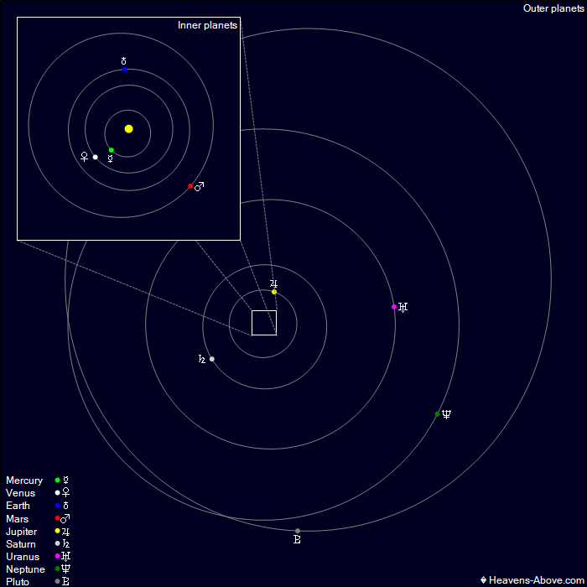Select the magenta Uranus dot on its orbit
The image size is (587, 587).
(x=394, y=307)
